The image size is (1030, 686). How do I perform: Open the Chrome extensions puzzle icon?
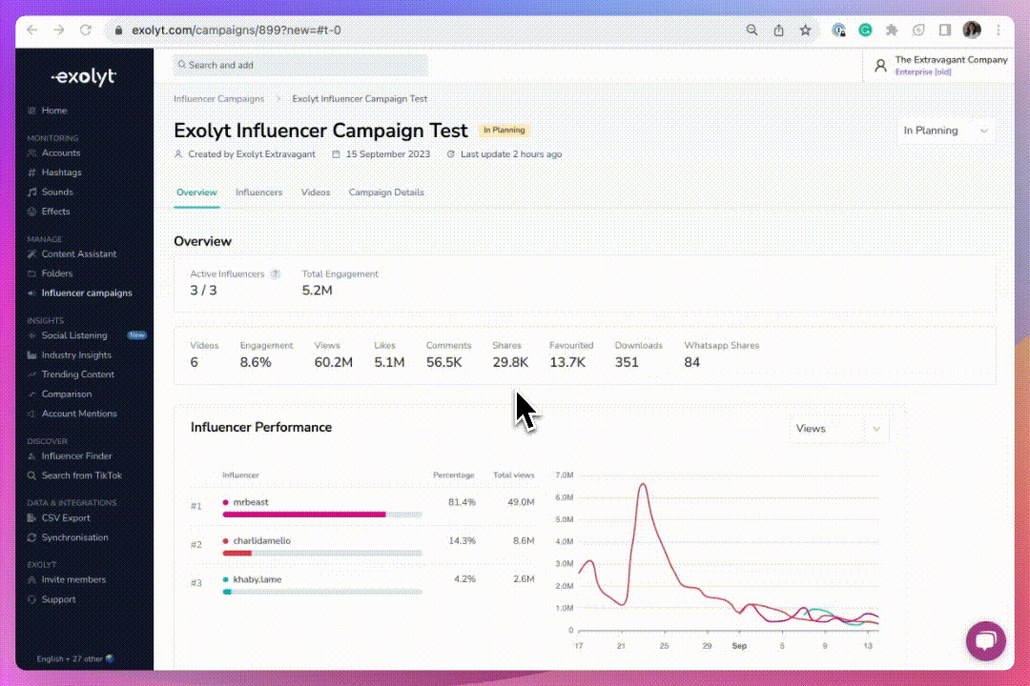click(x=892, y=30)
